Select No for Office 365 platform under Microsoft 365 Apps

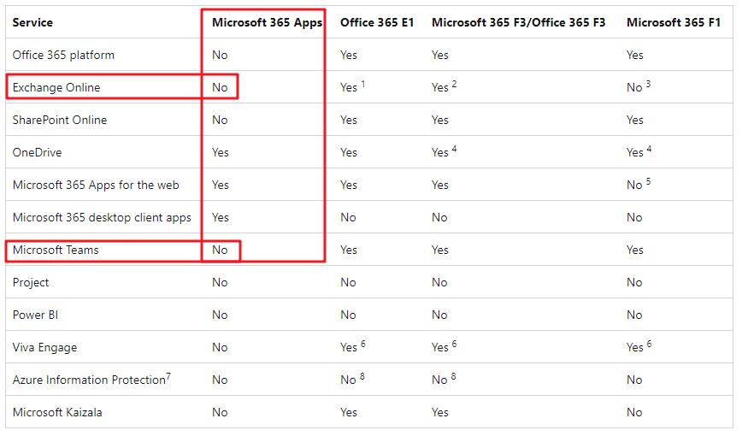click(x=220, y=55)
